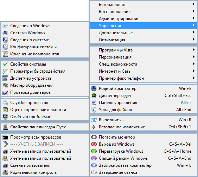Click the Безопасное извлечение USB icon

coord(94,127)
